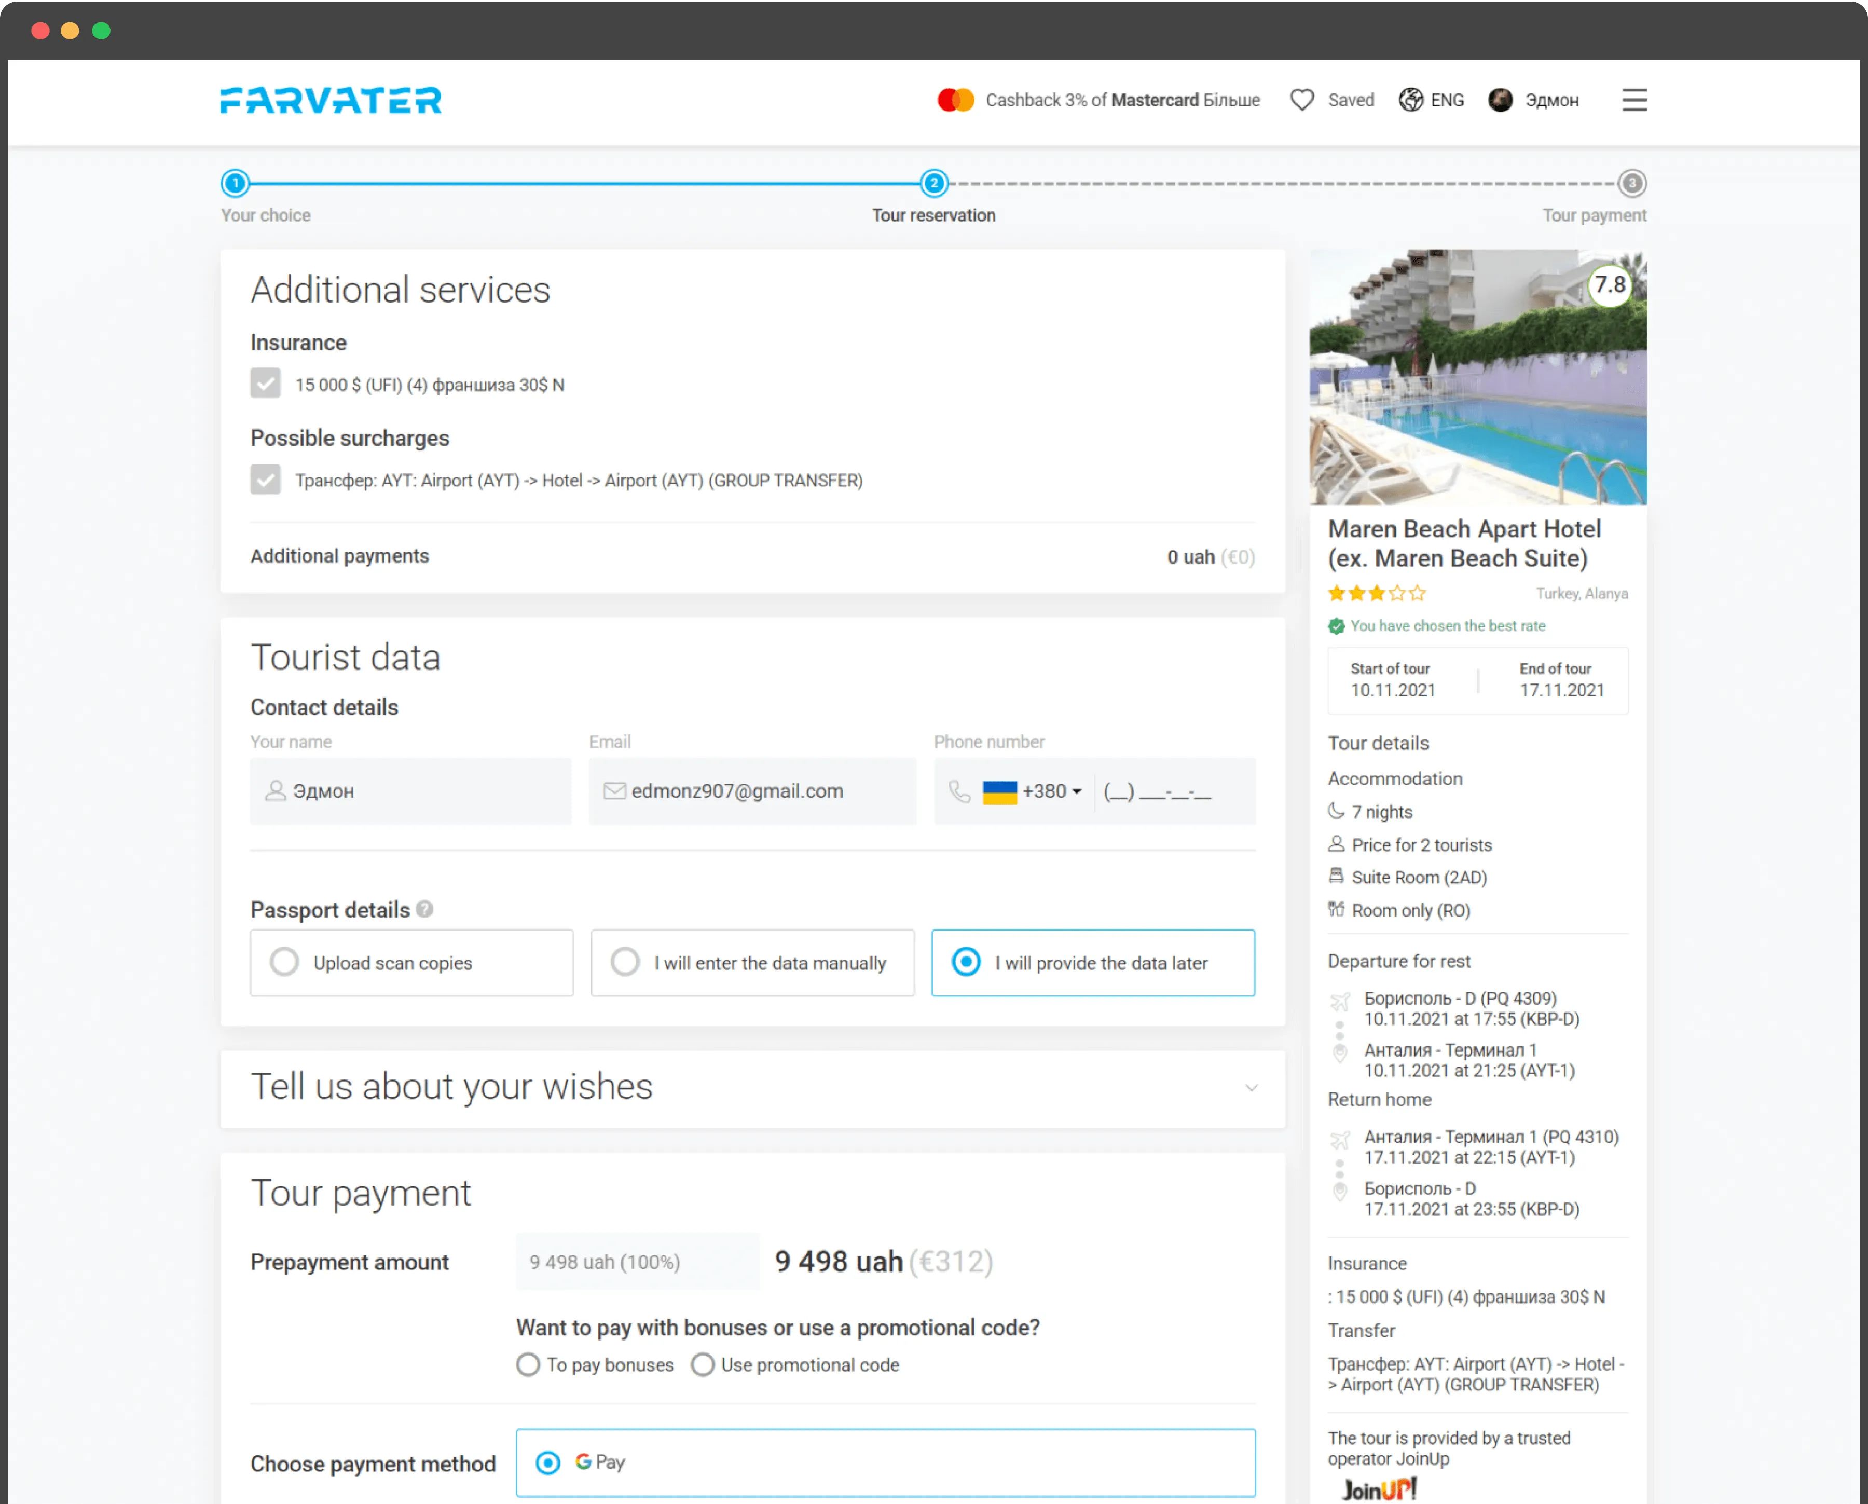Viewport: 1868px width, 1504px height.
Task: Click Passport details help question icon
Action: click(x=424, y=909)
